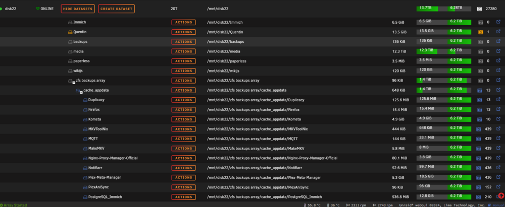This screenshot has height=207, width=505.
Task: Click the red back-to-top arrow icon
Action: tap(501, 196)
